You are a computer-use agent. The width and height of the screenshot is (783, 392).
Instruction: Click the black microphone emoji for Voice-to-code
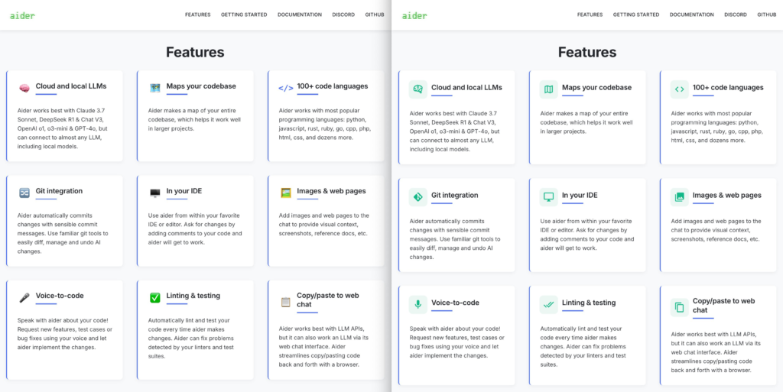[24, 298]
